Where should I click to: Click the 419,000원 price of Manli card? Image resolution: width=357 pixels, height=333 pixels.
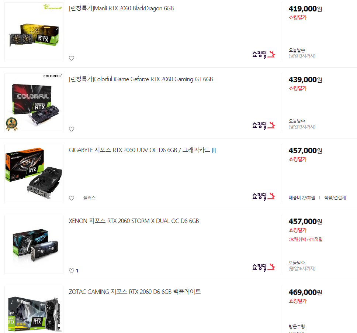[305, 9]
